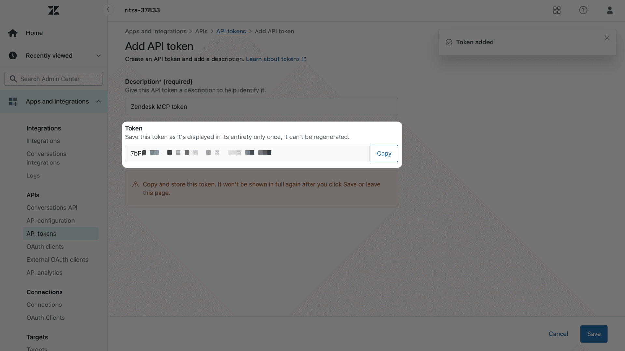Click the Zendesk logo
625x351 pixels.
pyautogui.click(x=53, y=10)
